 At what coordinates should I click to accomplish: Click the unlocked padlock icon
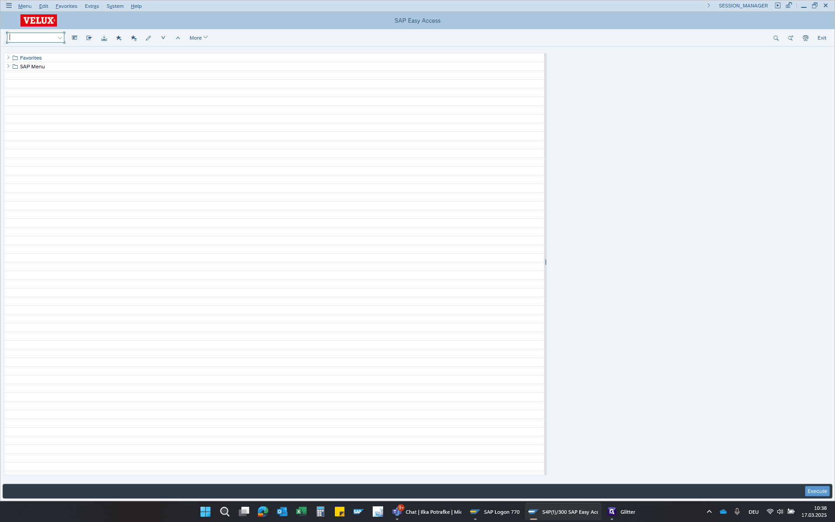pos(788,6)
